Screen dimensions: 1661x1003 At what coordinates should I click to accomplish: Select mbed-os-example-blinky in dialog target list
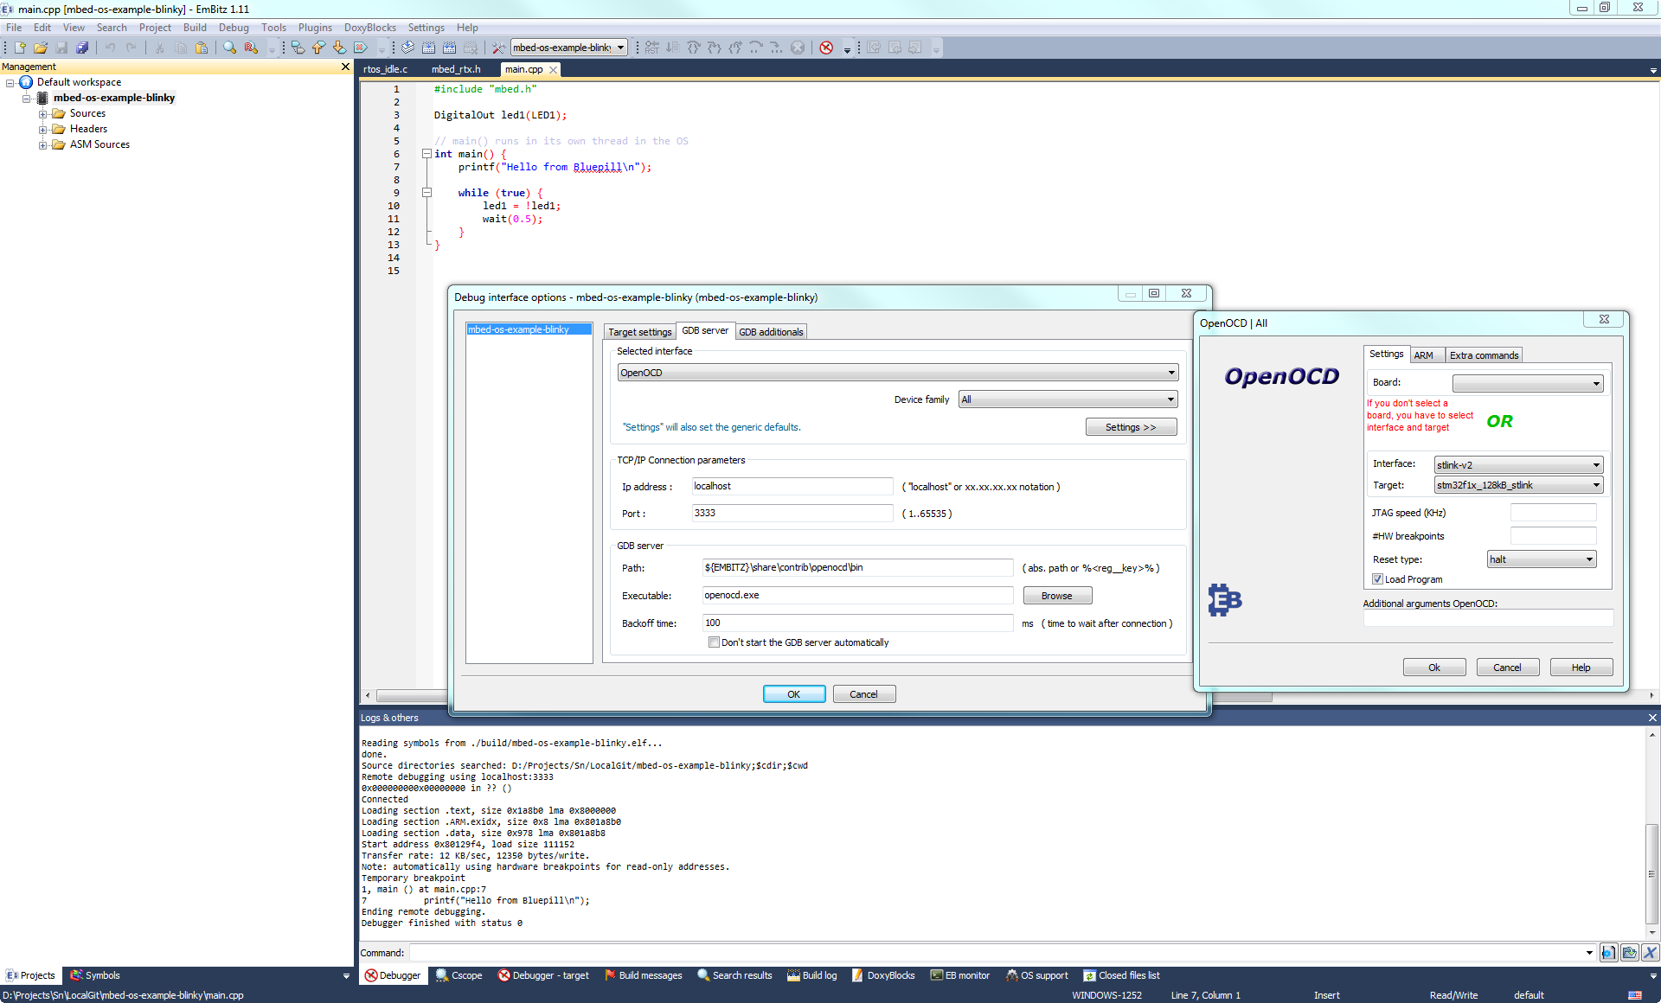(x=529, y=329)
